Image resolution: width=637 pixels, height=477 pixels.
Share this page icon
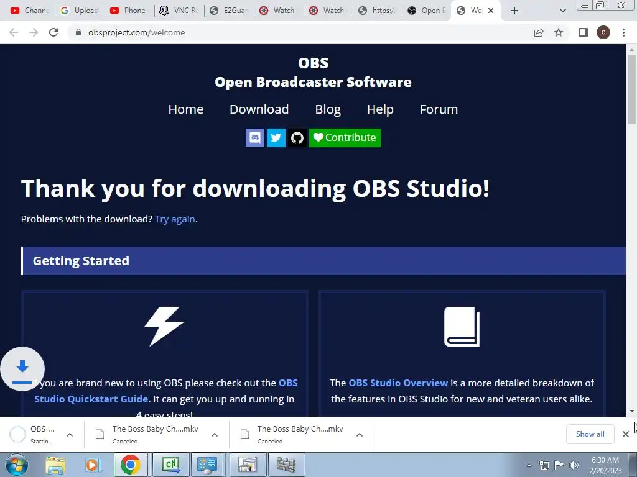pyautogui.click(x=539, y=32)
